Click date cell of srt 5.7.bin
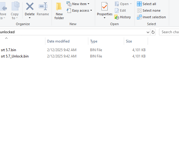 click(62, 50)
